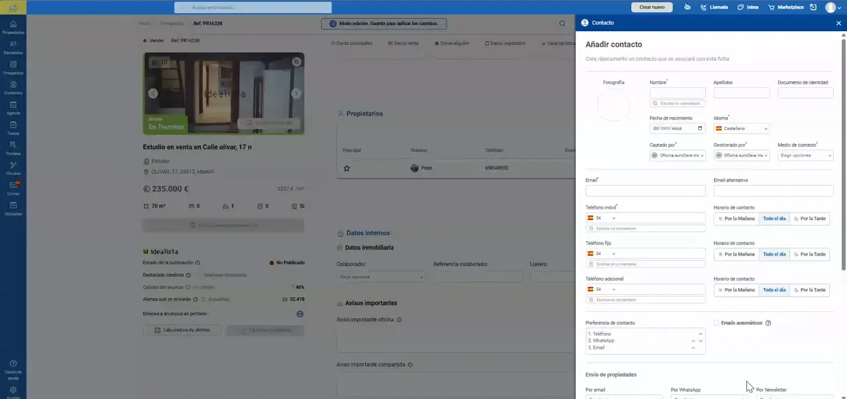Open Correo in the left sidebar

point(13,188)
